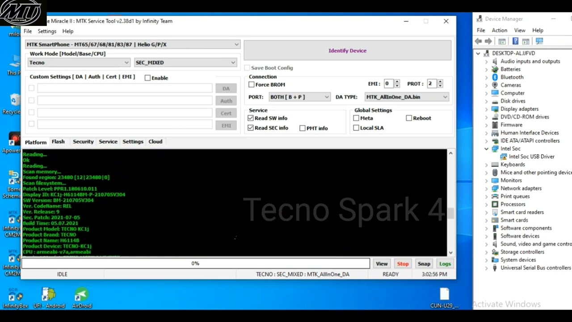Open the PORT BOTH [B + P] dropdown

pos(299,97)
